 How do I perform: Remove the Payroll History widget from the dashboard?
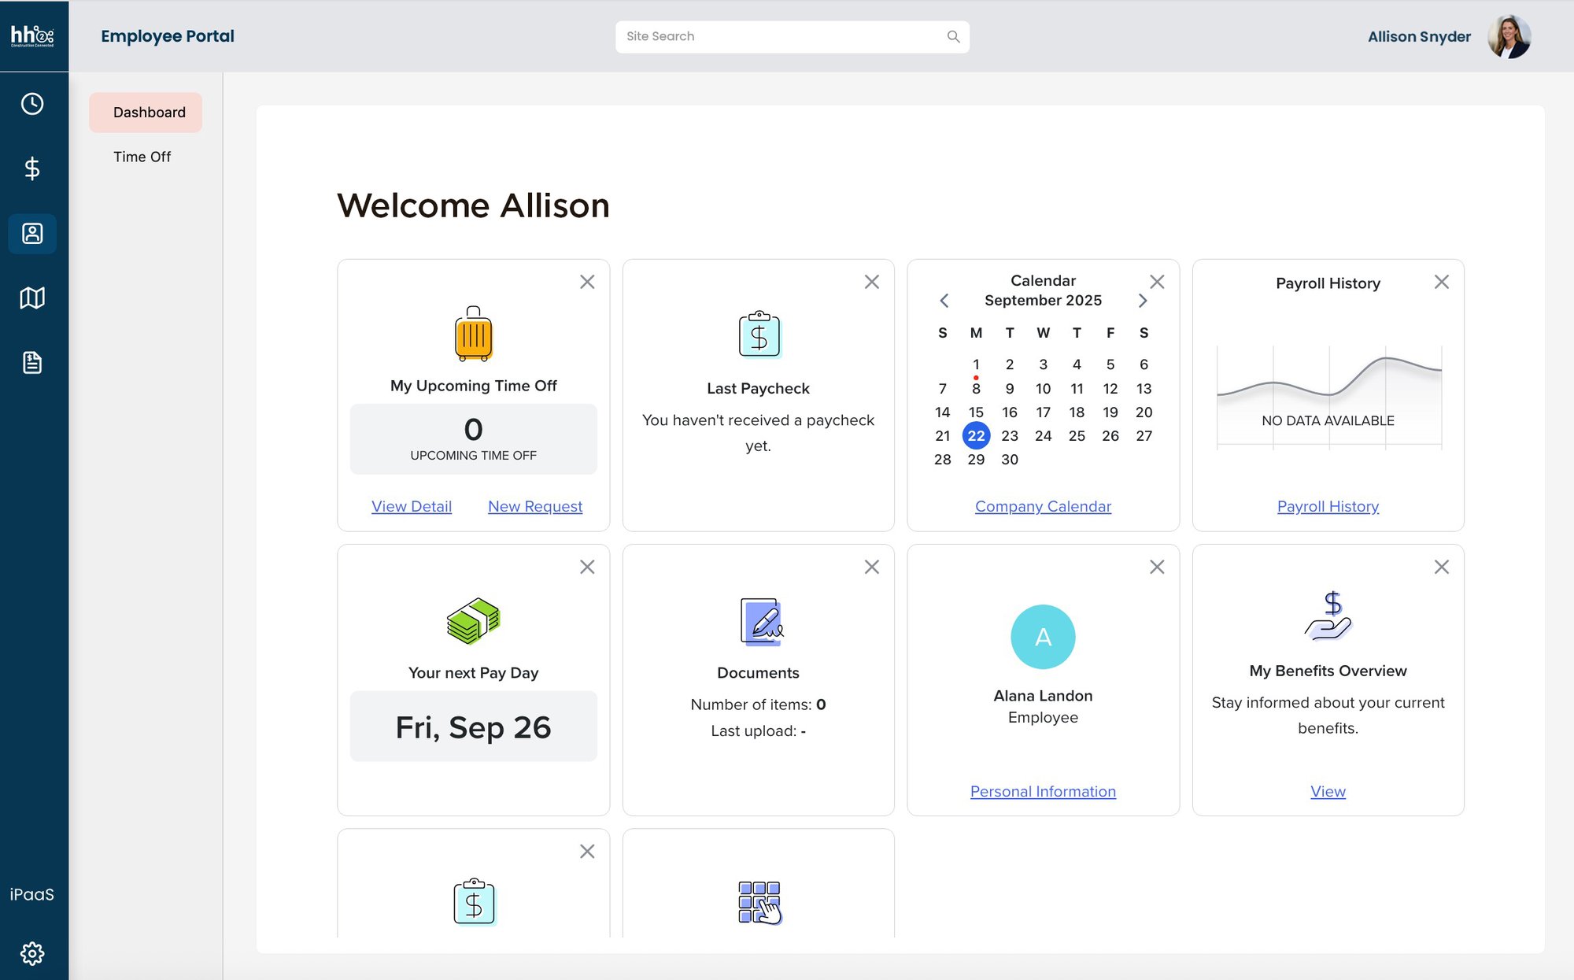[x=1442, y=281]
